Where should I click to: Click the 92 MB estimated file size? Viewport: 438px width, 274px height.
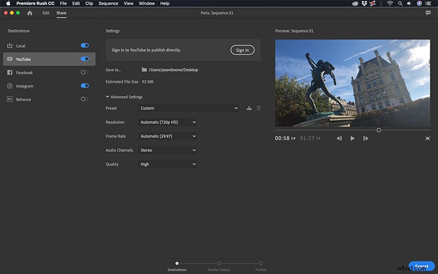[148, 82]
